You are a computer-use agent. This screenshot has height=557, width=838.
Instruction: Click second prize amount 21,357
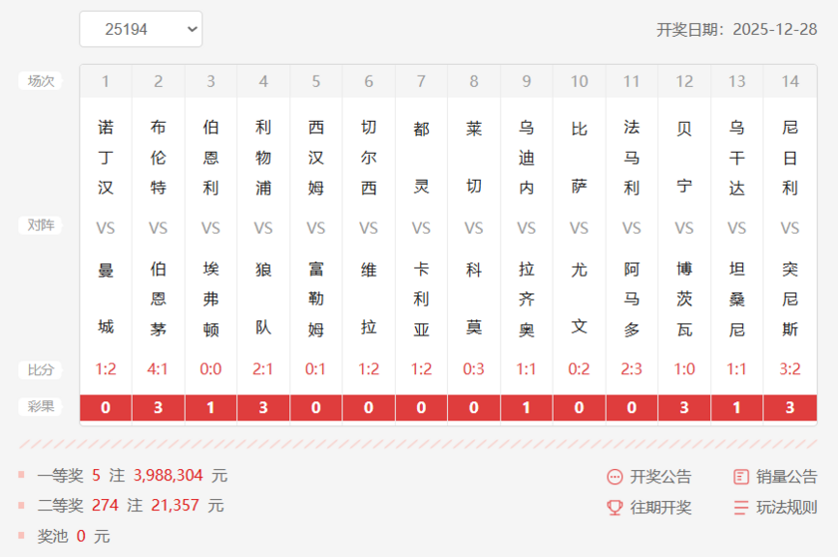pos(175,505)
